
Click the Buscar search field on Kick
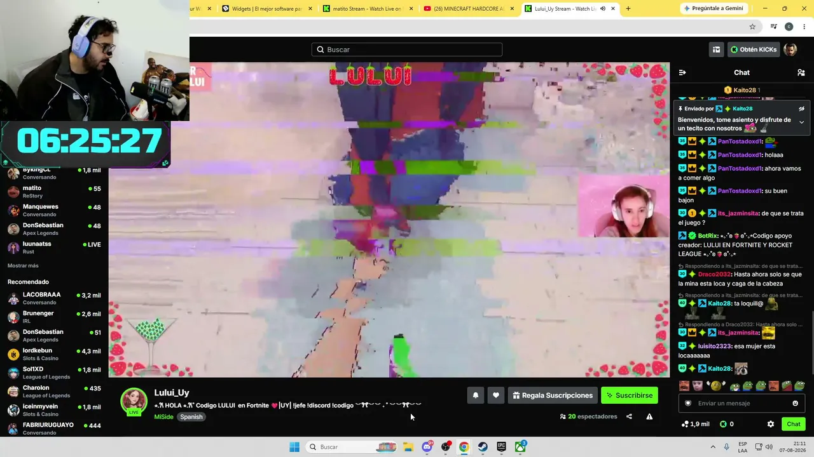[407, 50]
